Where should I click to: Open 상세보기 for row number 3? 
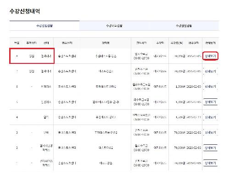tap(210, 132)
